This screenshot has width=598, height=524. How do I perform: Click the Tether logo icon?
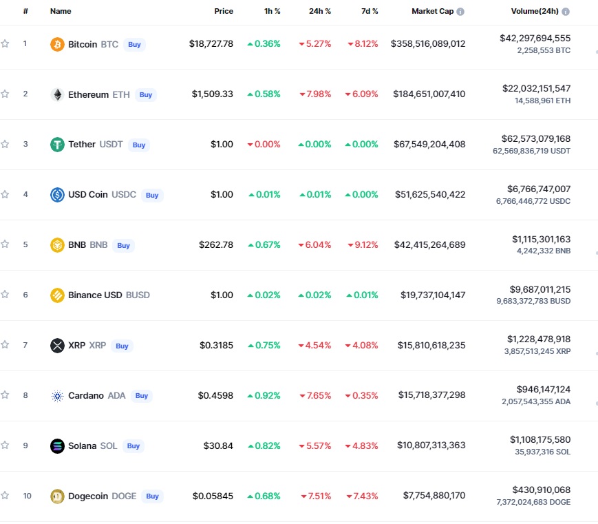(x=57, y=145)
